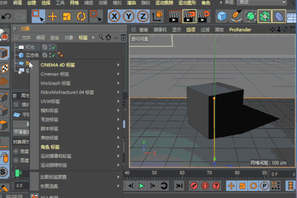Image resolution: width=297 pixels, height=198 pixels.
Task: Click Render to Picture Viewer icon
Action: (189, 16)
